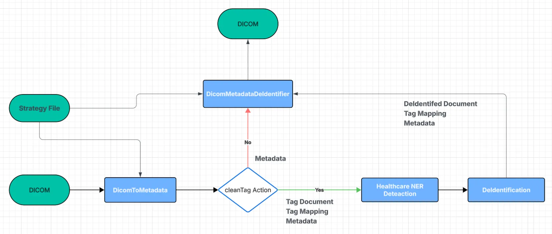Select the Metadata label beside the red arrow
The height and width of the screenshot is (234, 552).
coord(270,158)
